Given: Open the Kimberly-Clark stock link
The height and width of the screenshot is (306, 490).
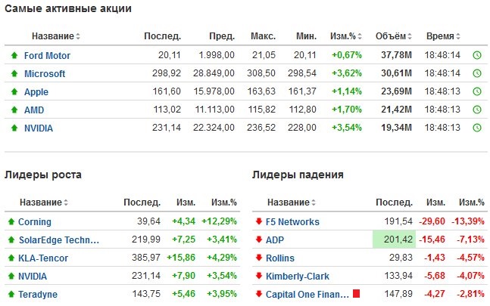Looking at the screenshot, I should click(x=298, y=277).
